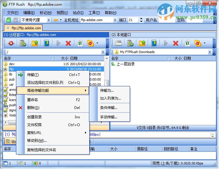219x169 pixels.
Task: Go up a folder in remote window
Action: [35, 43]
